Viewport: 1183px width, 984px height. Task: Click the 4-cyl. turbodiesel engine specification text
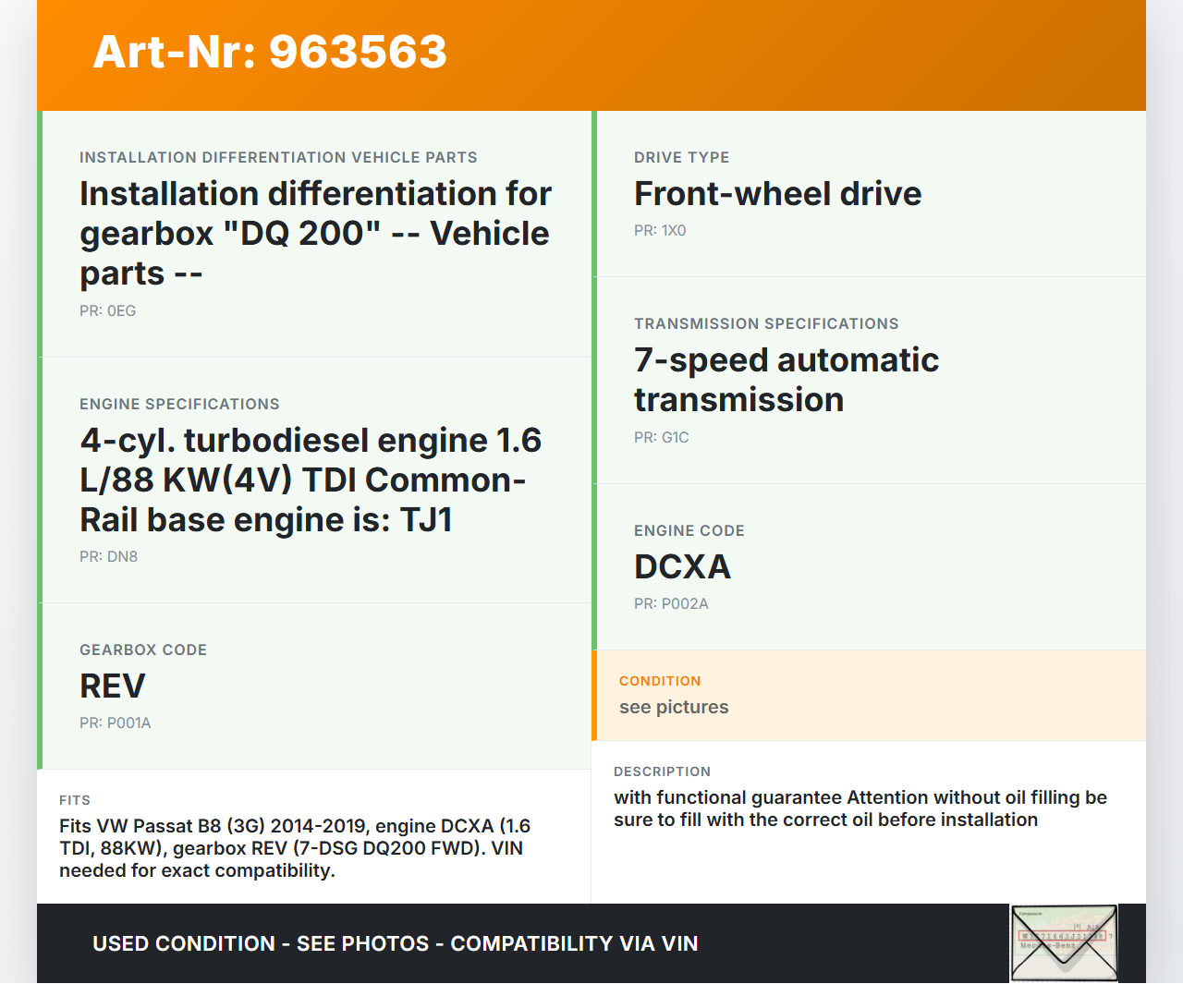pyautogui.click(x=311, y=480)
